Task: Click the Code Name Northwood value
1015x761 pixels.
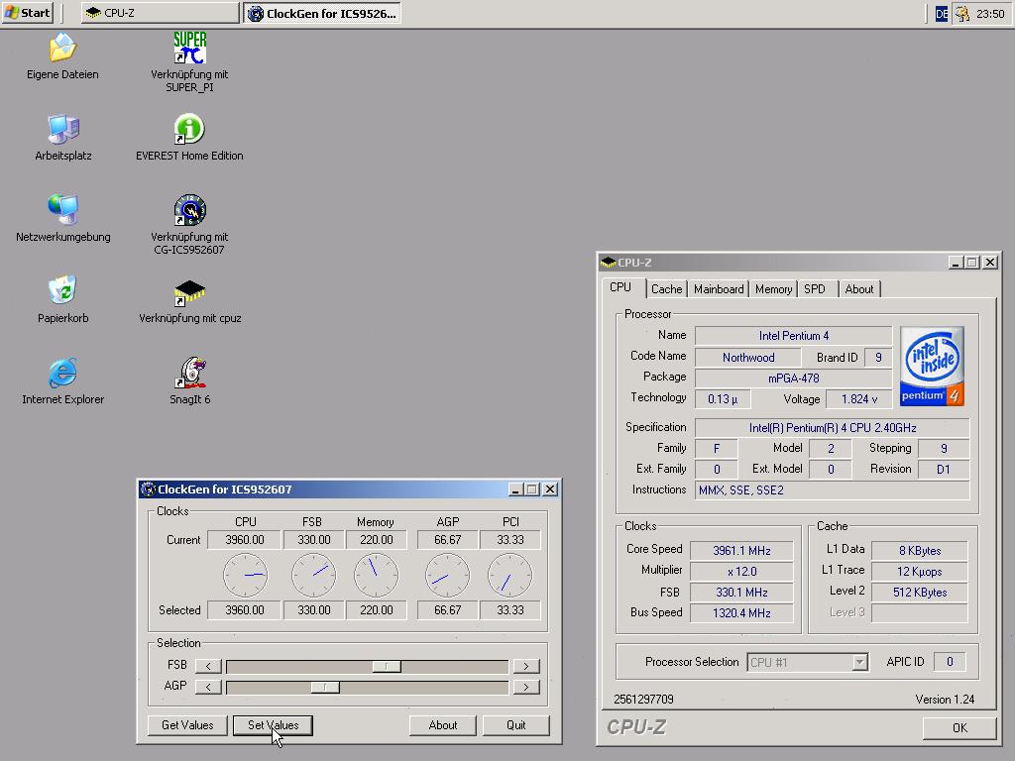Action: 748,357
